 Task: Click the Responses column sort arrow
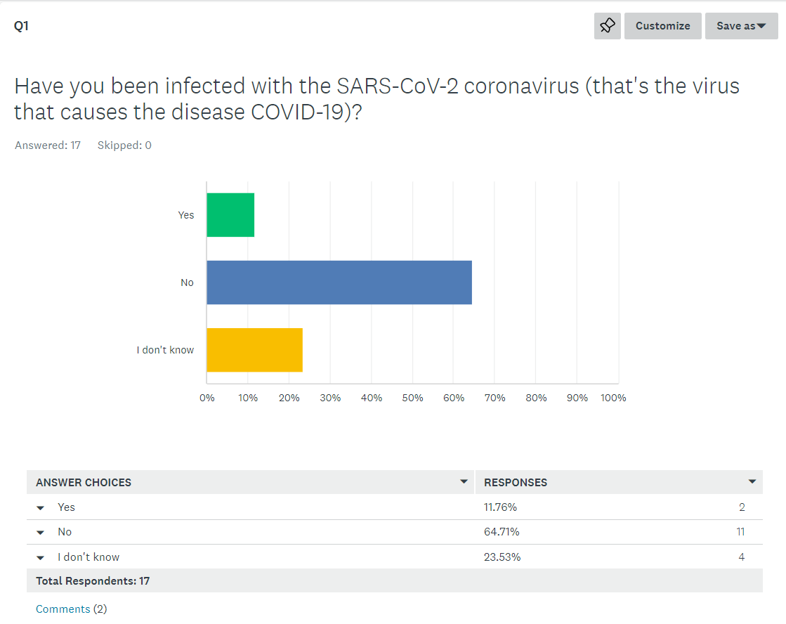(752, 482)
